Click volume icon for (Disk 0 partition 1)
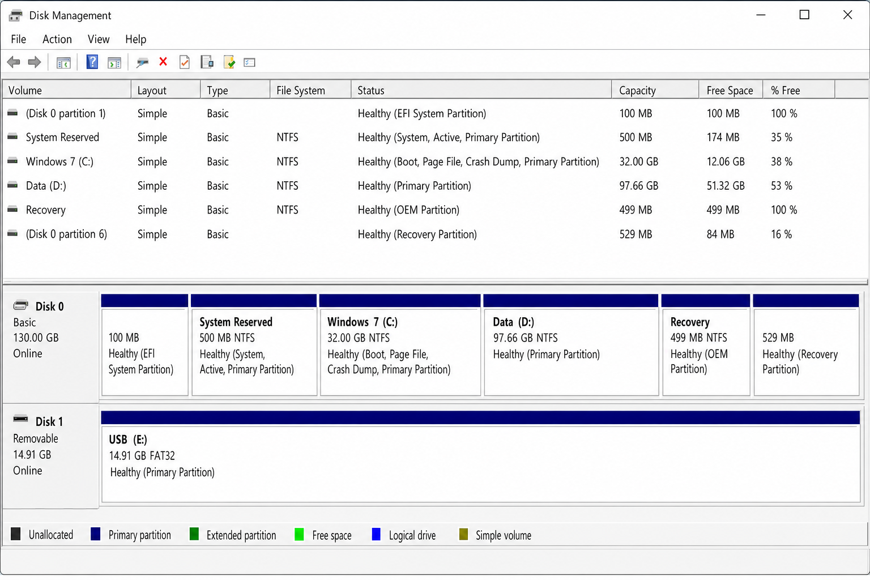870x580 pixels. (x=12, y=113)
